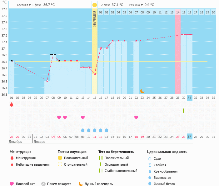Click the pink heart on cycle day 13
The height and width of the screenshot is (186, 219).
pyautogui.click(x=83, y=117)
